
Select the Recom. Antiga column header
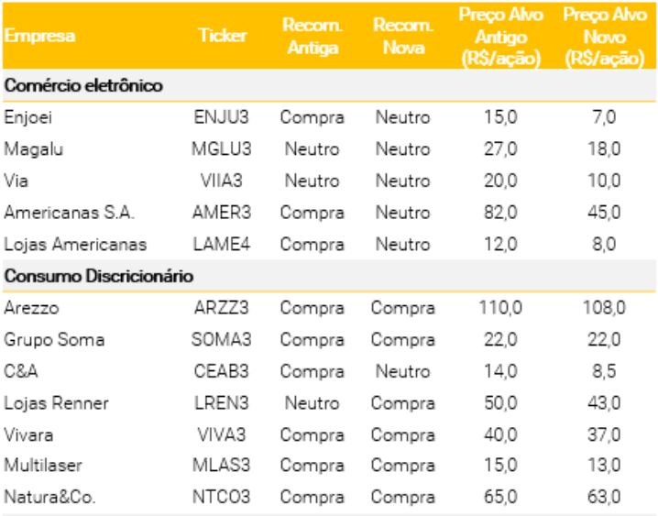pos(313,37)
